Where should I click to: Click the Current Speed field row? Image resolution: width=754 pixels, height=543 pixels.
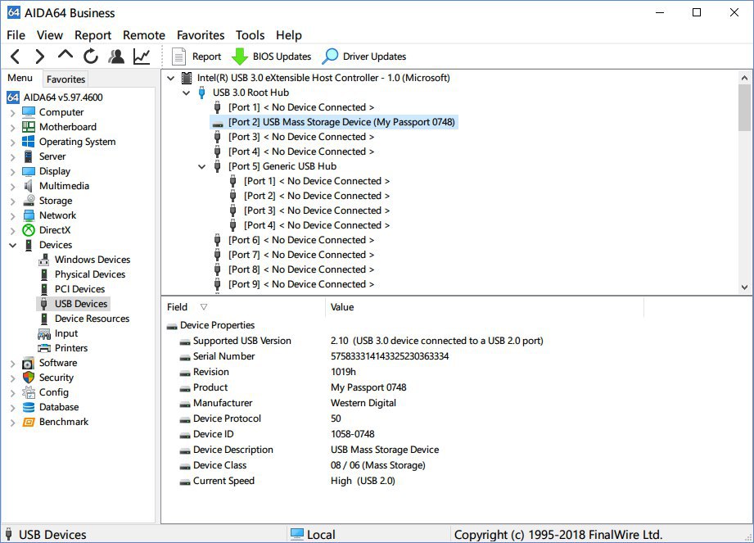(223, 481)
